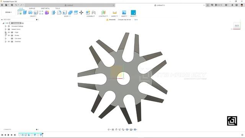Select the Revolve tool
This screenshot has height=138, width=245.
pos(30,13)
